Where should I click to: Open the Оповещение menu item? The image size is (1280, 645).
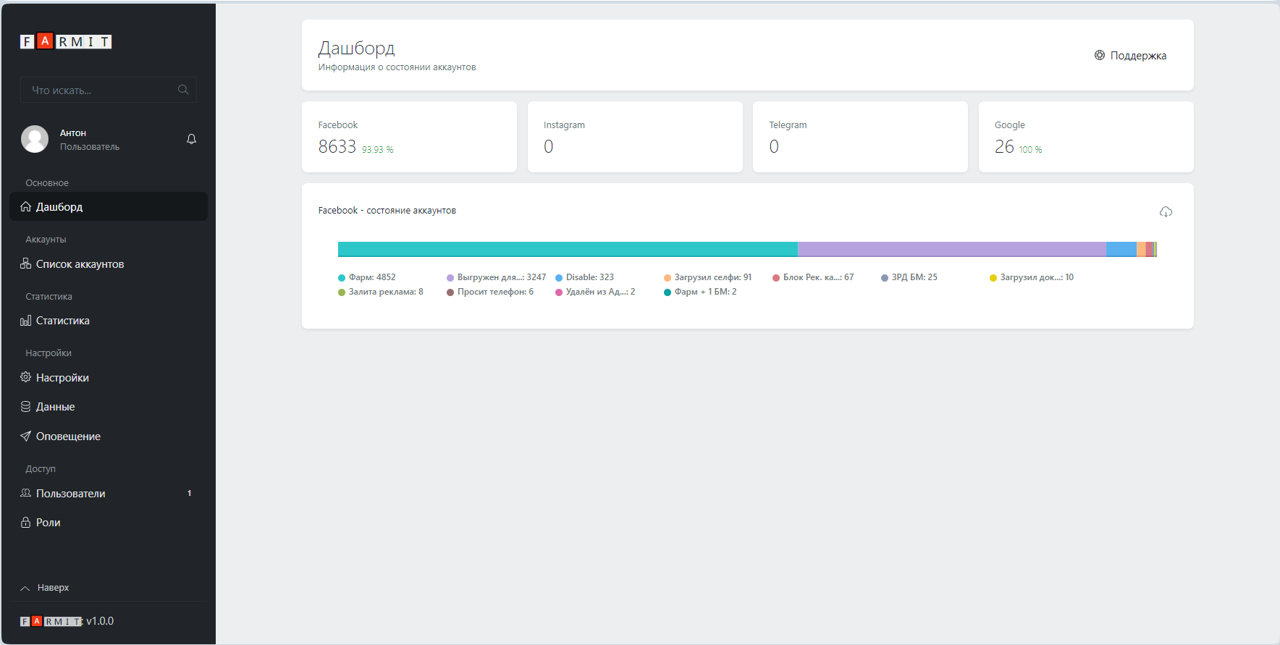(109, 436)
